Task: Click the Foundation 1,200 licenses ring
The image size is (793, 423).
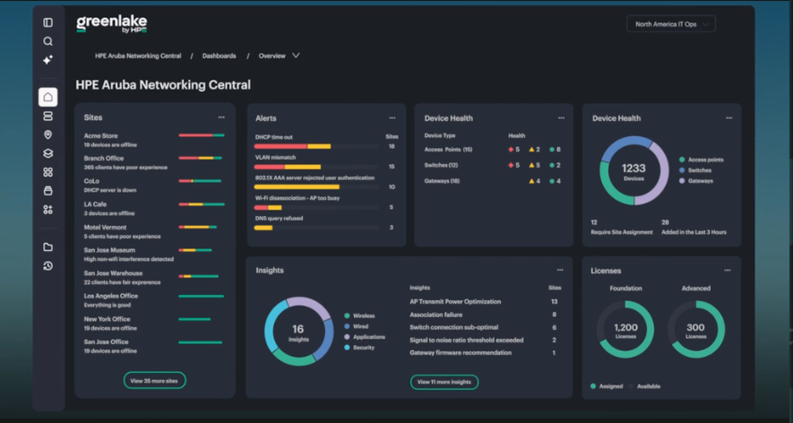Action: [x=625, y=330]
